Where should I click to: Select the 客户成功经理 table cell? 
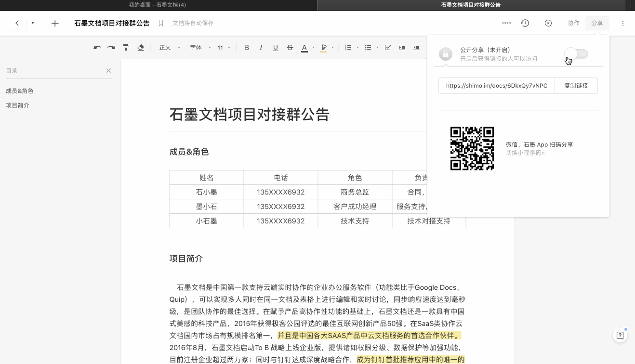tap(355, 207)
